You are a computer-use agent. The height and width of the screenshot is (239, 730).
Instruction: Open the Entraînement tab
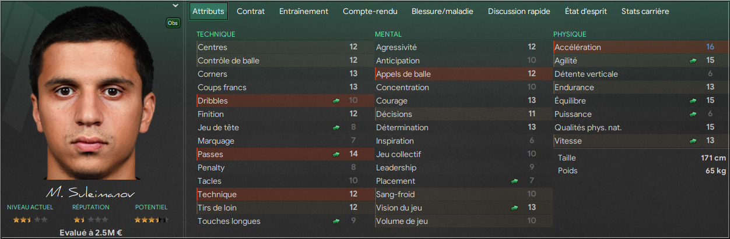(x=304, y=11)
